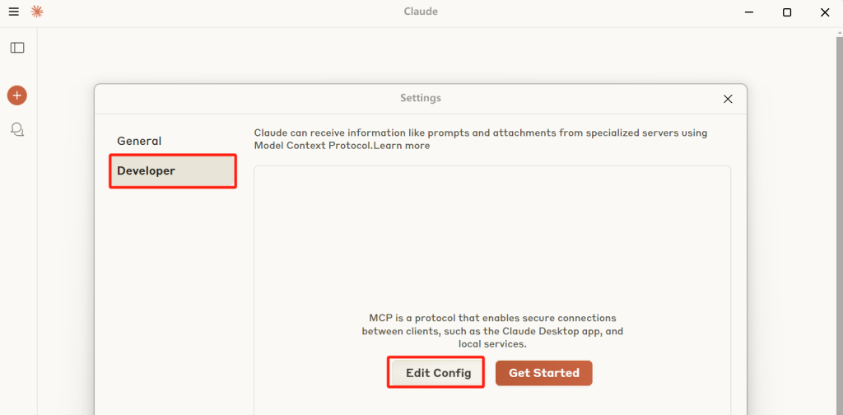Click the Claude starburst logo
843x415 pixels.
(37, 12)
